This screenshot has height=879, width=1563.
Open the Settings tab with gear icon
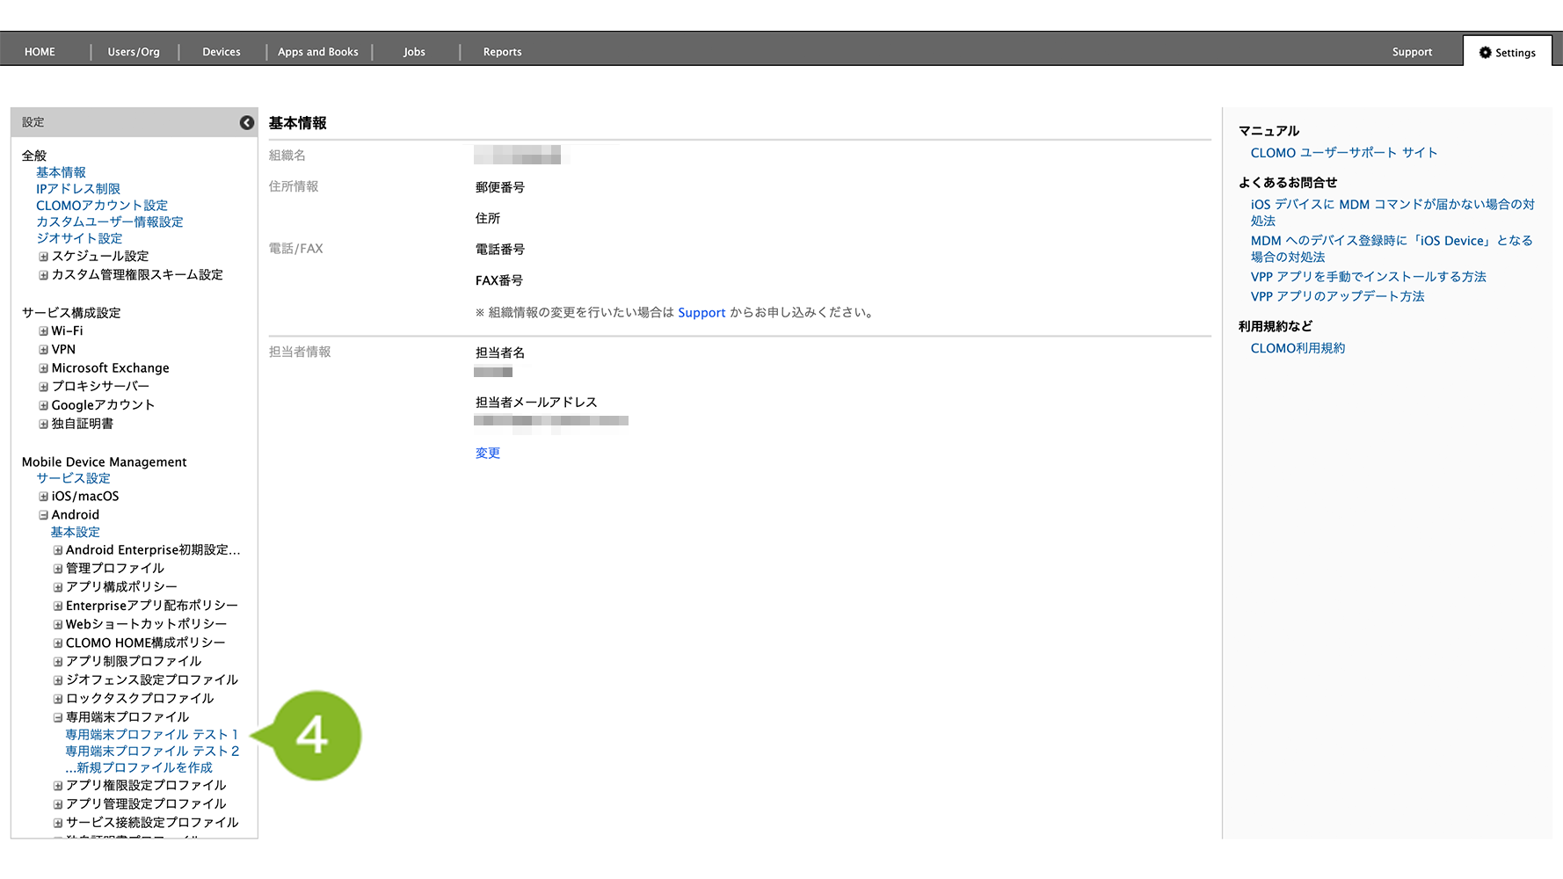click(1507, 53)
